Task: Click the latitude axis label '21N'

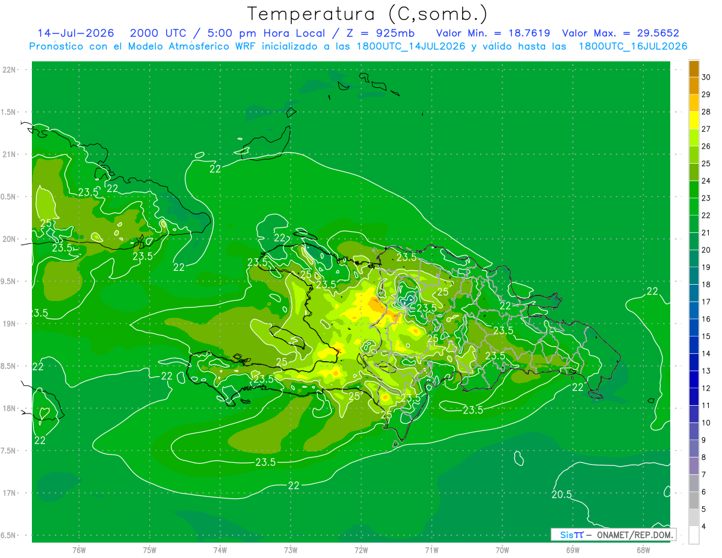Action: [x=10, y=154]
